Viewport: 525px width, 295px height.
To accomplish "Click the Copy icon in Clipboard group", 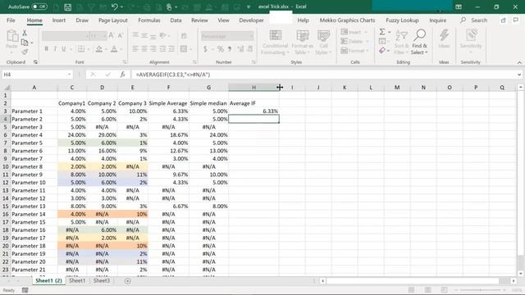I will tap(25, 43).
